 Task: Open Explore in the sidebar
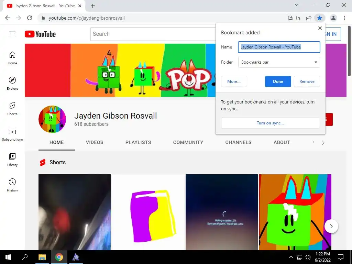(12, 84)
